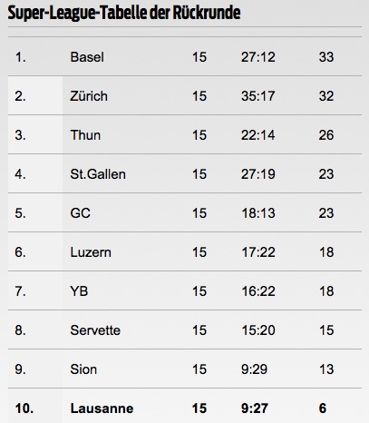Open the St.Gallen team entry
Screen dimensions: 369x423
point(98,174)
